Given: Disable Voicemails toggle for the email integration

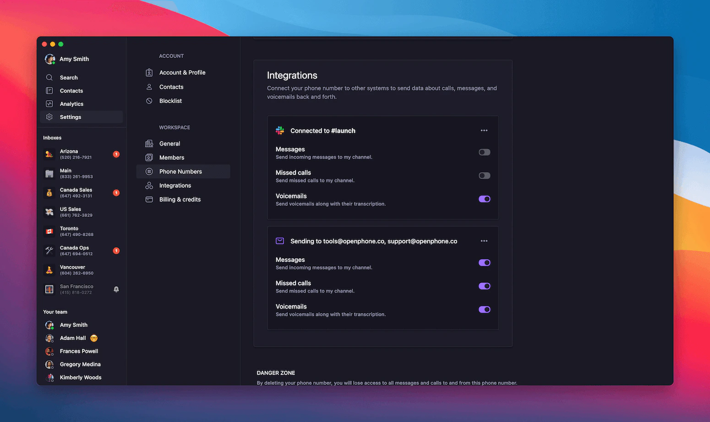Looking at the screenshot, I should coord(484,309).
